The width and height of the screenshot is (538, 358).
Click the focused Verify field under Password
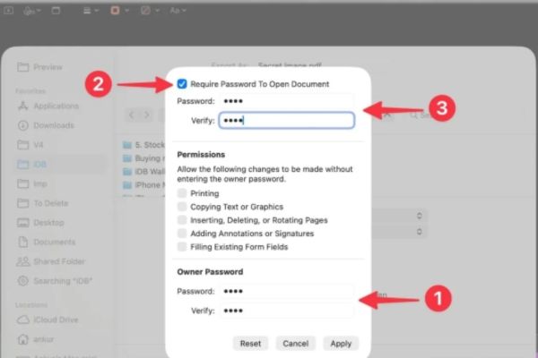(287, 120)
